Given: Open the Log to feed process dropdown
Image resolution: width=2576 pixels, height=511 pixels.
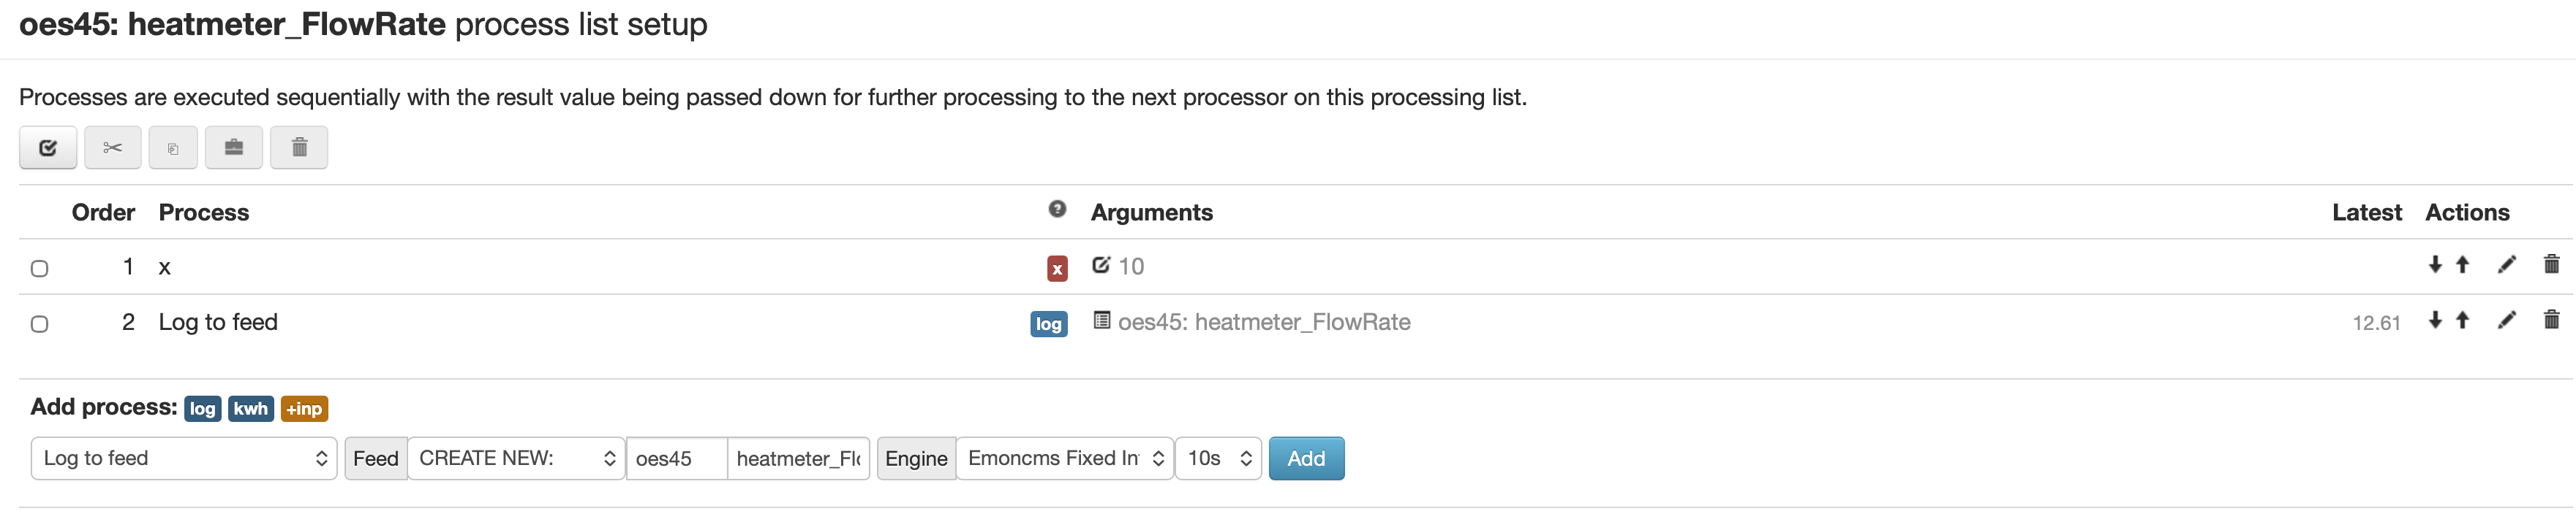Looking at the screenshot, I should [184, 458].
